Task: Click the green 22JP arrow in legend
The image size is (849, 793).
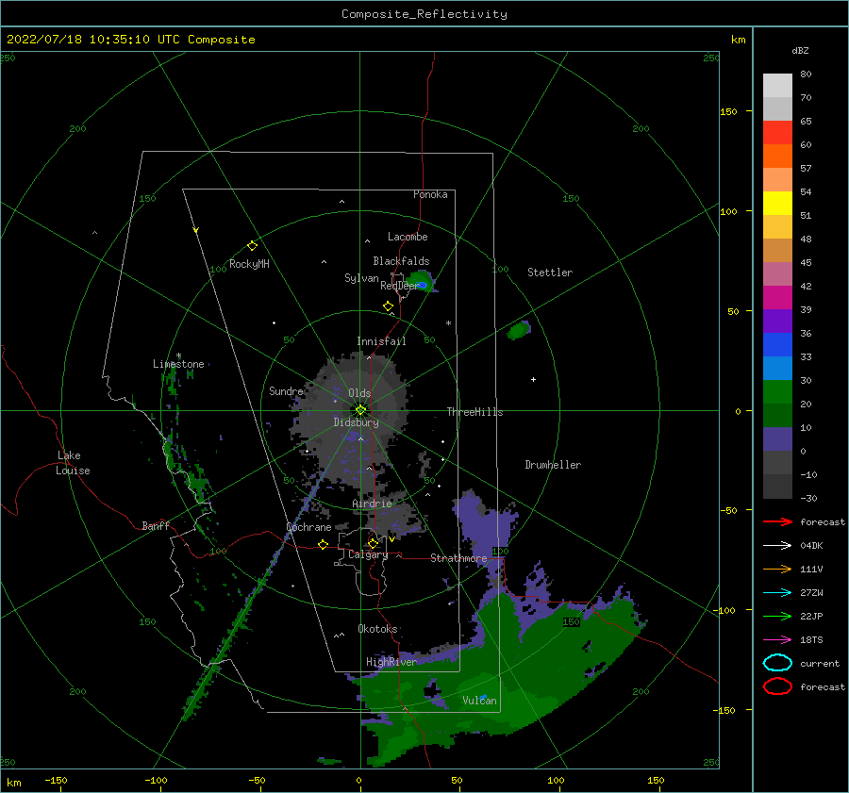Action: 777,616
